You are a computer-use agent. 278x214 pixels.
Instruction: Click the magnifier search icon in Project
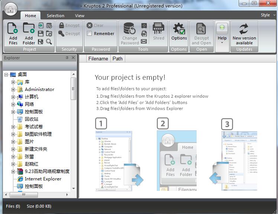[49, 42]
